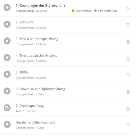This screenshot has width=138, height=139.
Task: Click the lock icon on Hinweise zur Diplomprüfung row
Action: click(128, 92)
